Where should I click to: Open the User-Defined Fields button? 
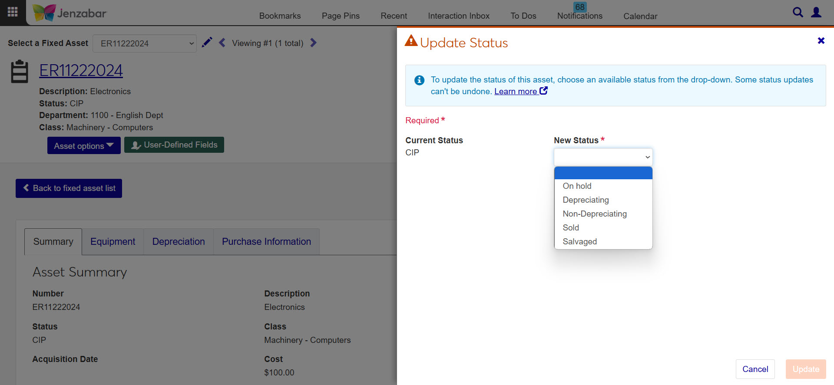(174, 145)
